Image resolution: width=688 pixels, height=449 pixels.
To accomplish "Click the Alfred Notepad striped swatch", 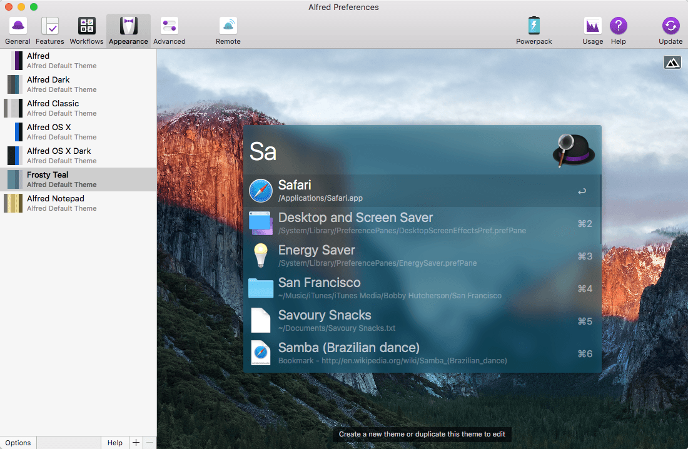I will tap(13, 203).
